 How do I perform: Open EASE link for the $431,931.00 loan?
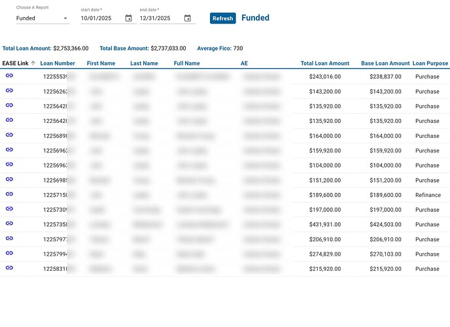tap(9, 224)
